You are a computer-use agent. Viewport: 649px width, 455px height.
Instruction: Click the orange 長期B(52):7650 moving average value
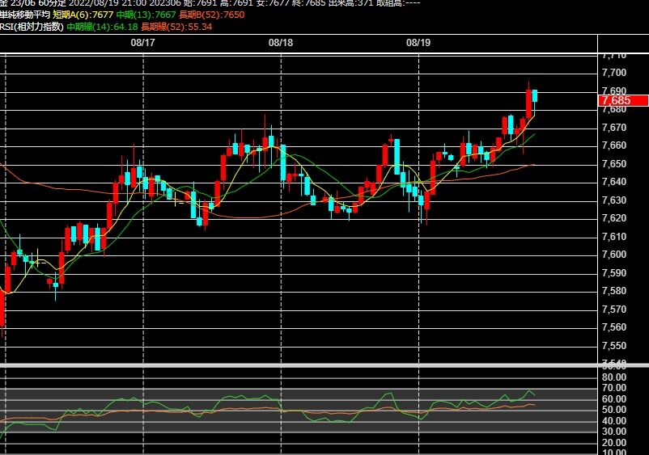point(212,15)
